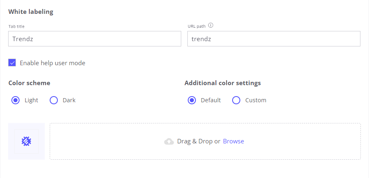Viewport: 369px width, 178px height.
Task: Click the Color scheme heading
Action: coord(29,83)
